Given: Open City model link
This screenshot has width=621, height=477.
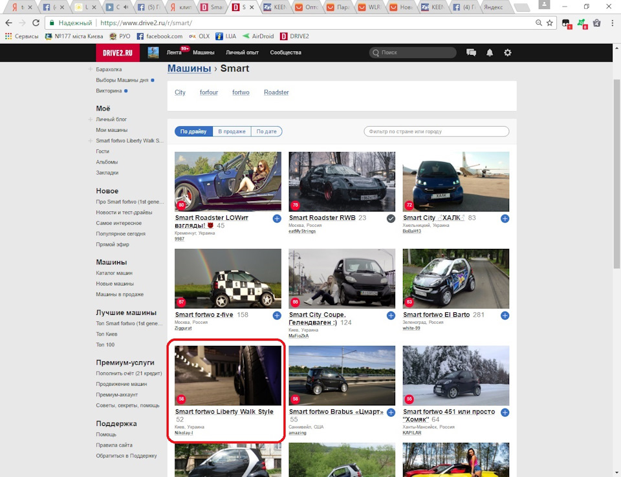Looking at the screenshot, I should (180, 92).
